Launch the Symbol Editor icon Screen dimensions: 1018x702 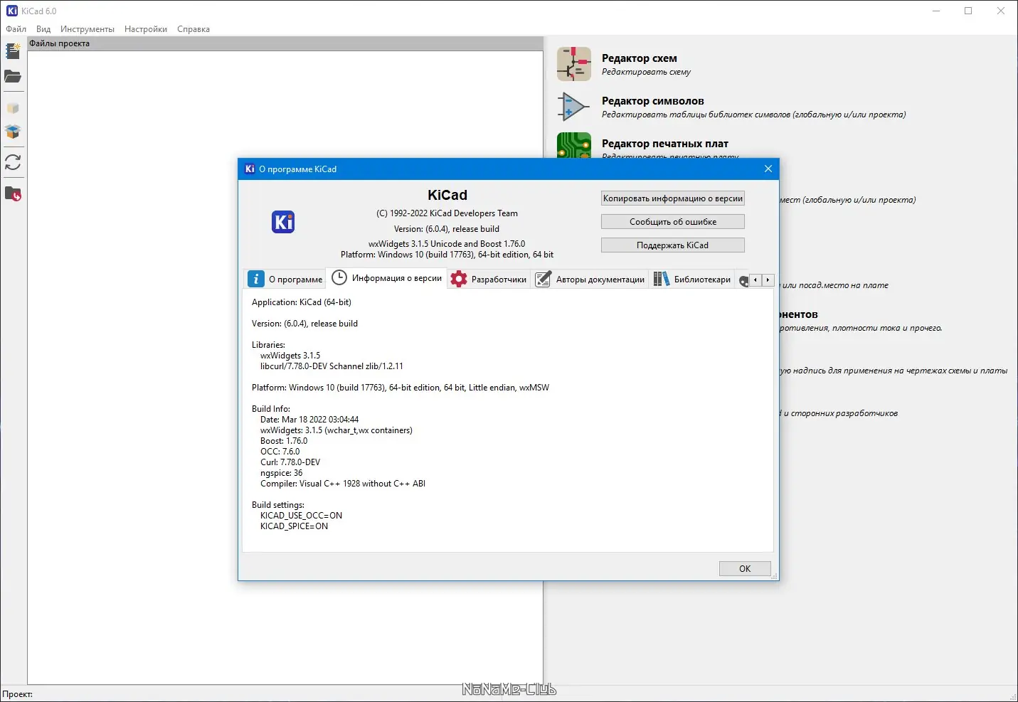click(574, 107)
